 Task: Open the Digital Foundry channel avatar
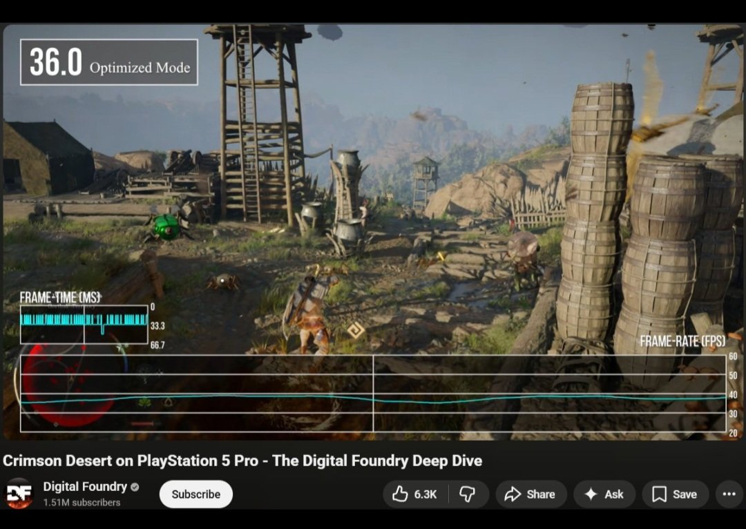[19, 494]
